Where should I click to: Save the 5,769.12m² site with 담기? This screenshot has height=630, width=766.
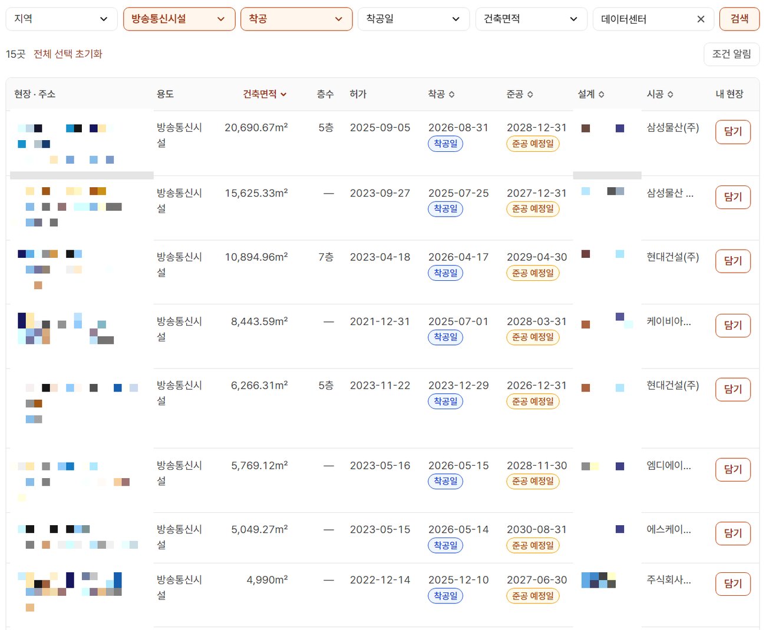(733, 469)
